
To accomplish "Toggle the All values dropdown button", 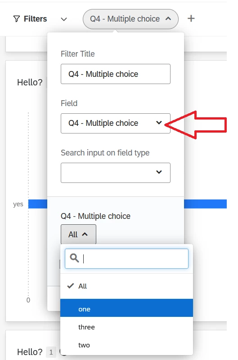I will click(78, 234).
